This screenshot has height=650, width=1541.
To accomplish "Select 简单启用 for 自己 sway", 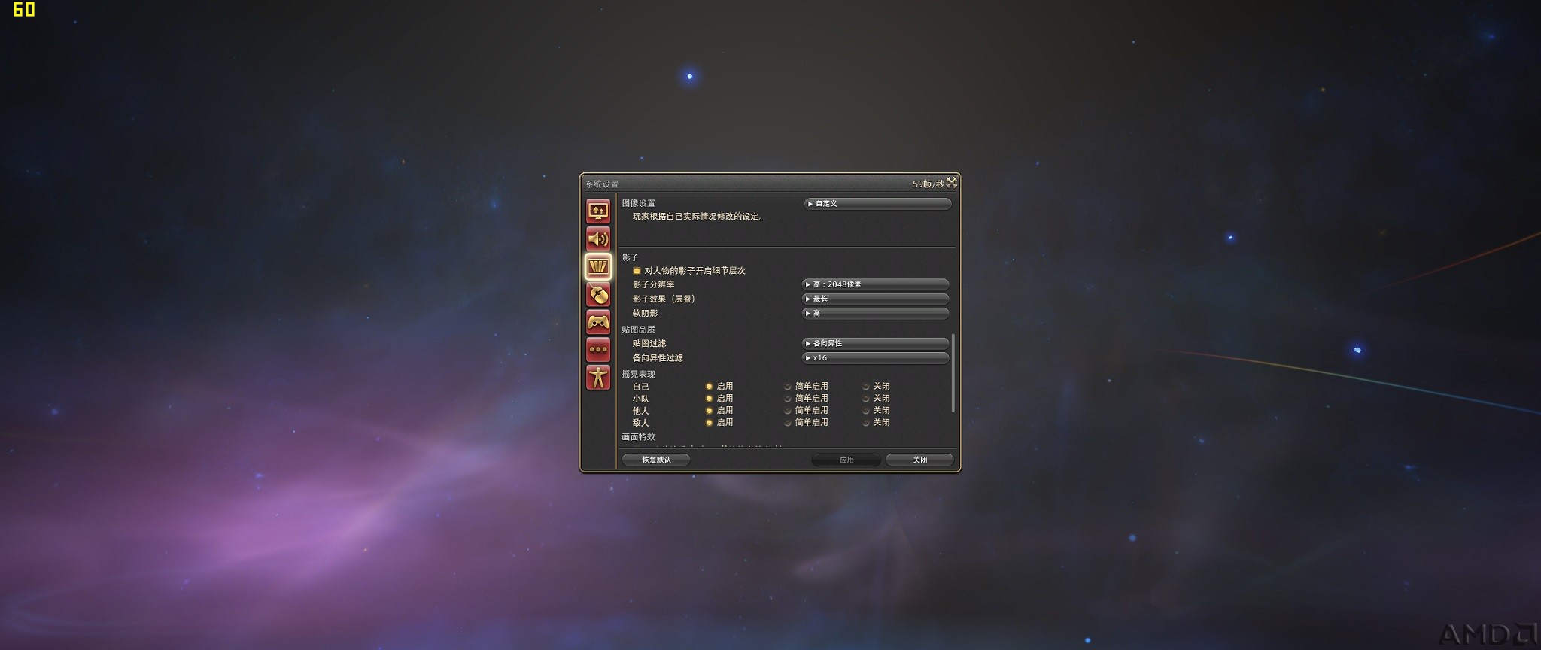I will tap(788, 387).
